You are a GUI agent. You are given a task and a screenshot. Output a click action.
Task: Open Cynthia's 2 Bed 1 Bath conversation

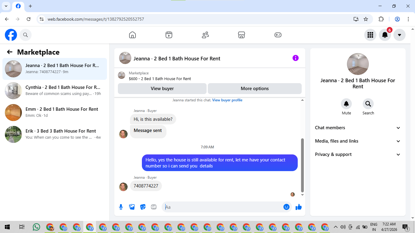55,91
